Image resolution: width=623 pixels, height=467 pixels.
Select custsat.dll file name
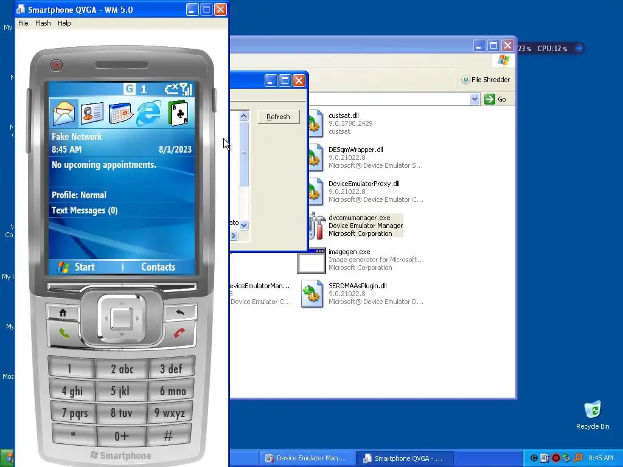pos(344,116)
